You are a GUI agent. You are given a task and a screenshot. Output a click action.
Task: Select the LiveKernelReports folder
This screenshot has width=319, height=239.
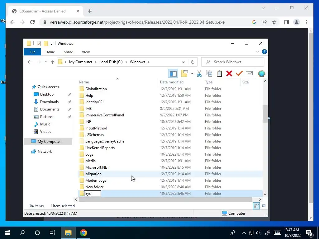[100, 148]
